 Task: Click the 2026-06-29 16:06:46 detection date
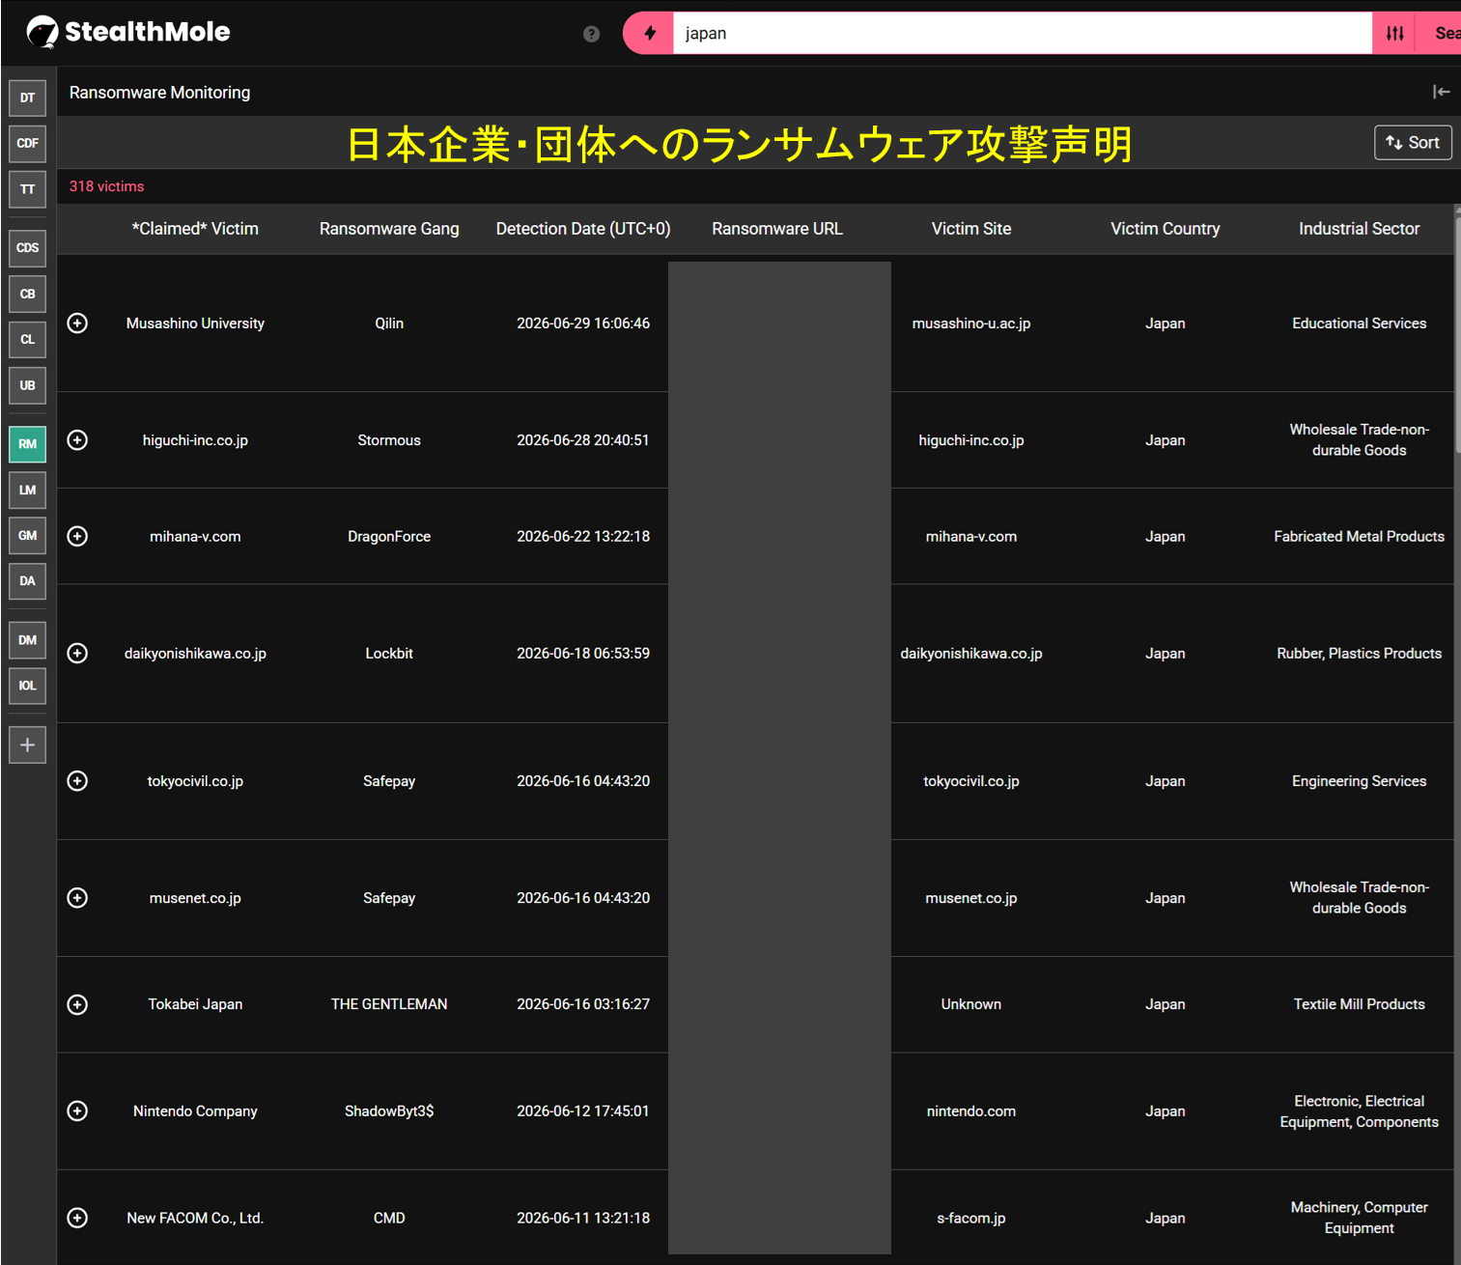pos(583,323)
